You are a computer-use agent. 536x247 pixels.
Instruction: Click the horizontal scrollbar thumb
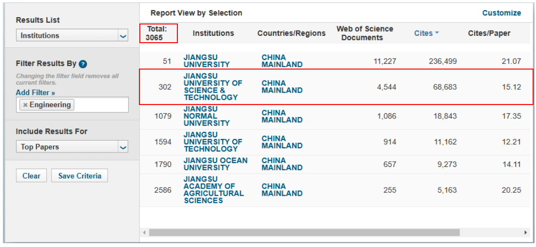pos(304,232)
